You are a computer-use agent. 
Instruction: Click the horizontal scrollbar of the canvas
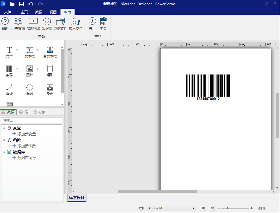click(x=157, y=191)
